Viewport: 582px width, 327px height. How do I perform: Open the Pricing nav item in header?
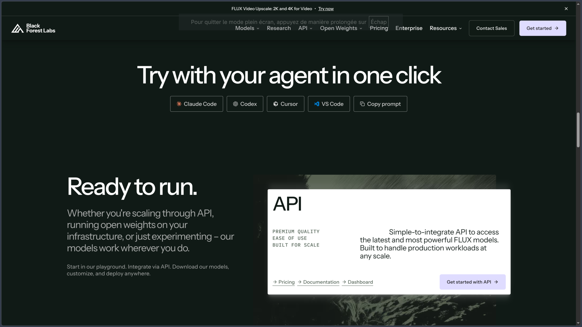pos(379,28)
